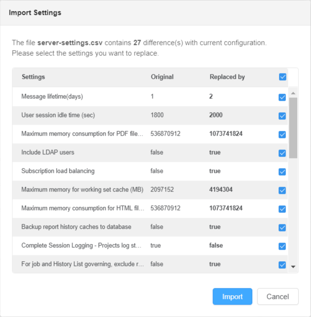The image size is (311, 317).
Task: Uncheck User session idle time checkbox
Action: tap(282, 116)
